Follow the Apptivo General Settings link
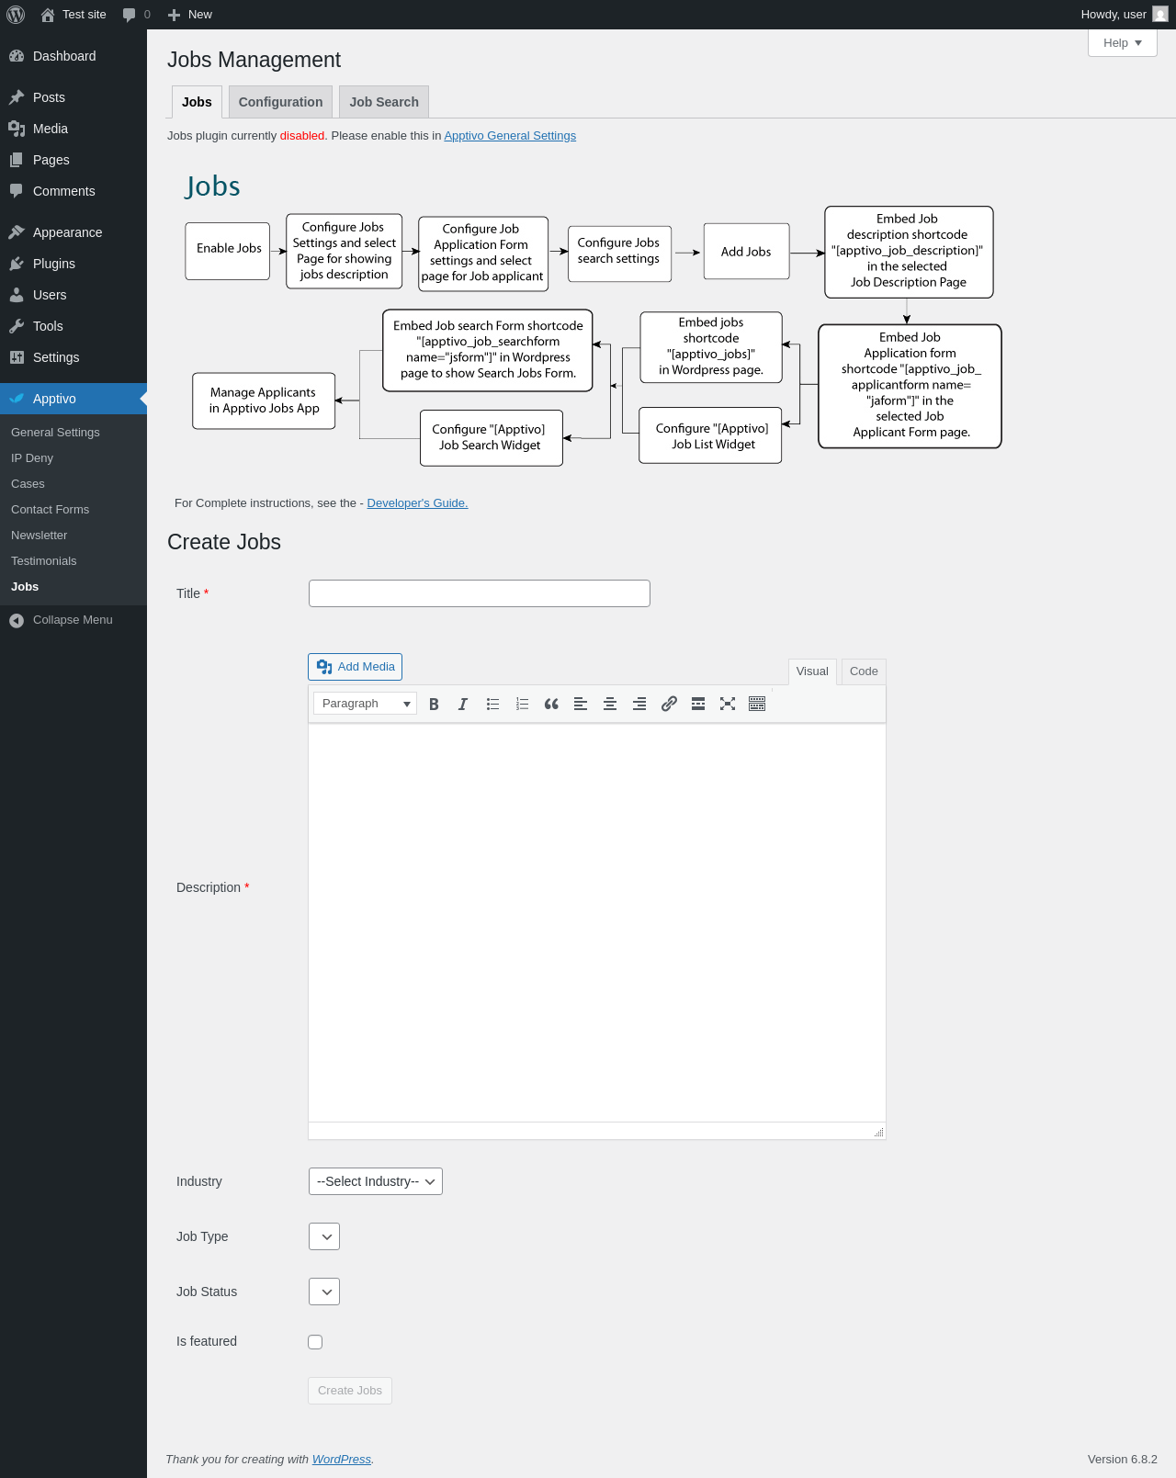Screen dimensions: 1176x1478 (510, 136)
